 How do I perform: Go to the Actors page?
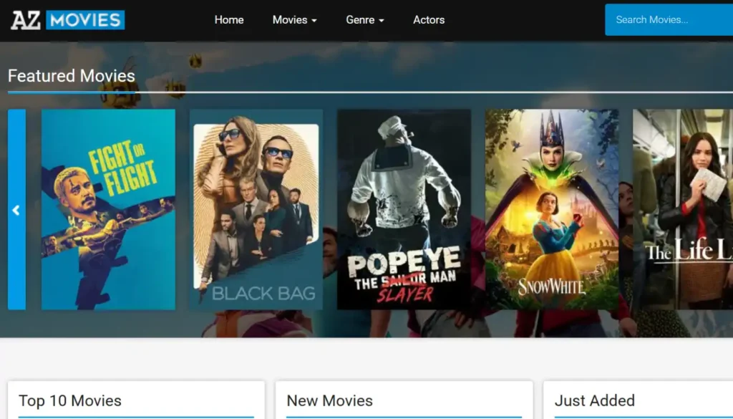click(429, 20)
